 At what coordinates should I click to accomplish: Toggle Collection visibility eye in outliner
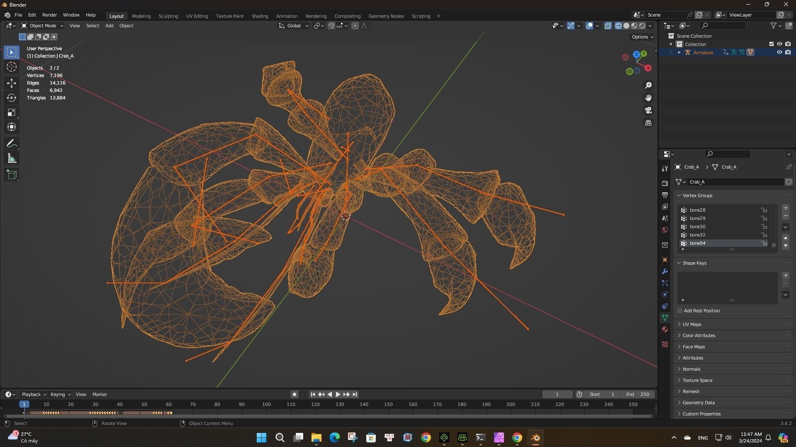pyautogui.click(x=779, y=44)
